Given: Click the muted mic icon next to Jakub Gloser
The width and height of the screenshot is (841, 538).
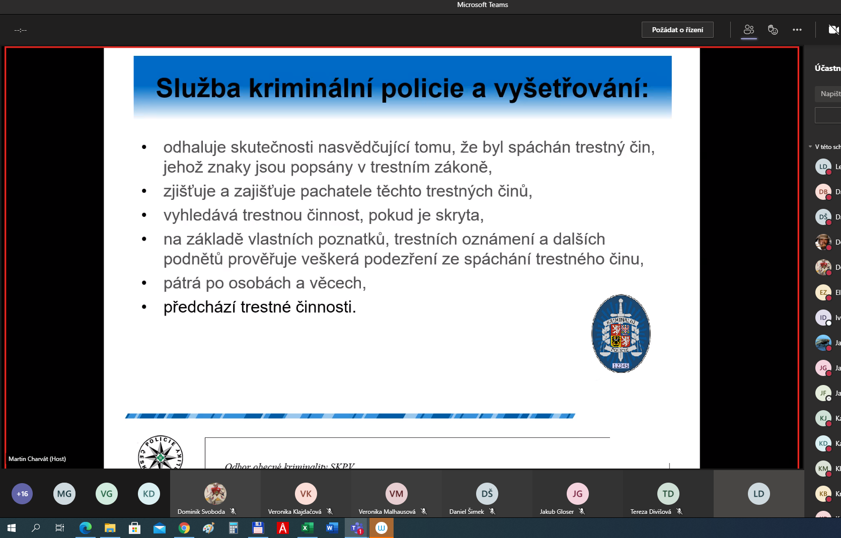Looking at the screenshot, I should tap(582, 511).
